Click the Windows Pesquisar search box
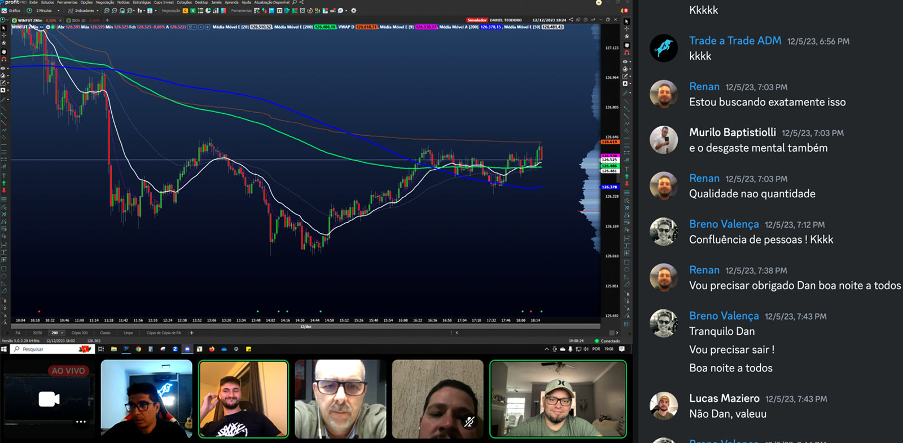This screenshot has width=903, height=443. coord(52,349)
